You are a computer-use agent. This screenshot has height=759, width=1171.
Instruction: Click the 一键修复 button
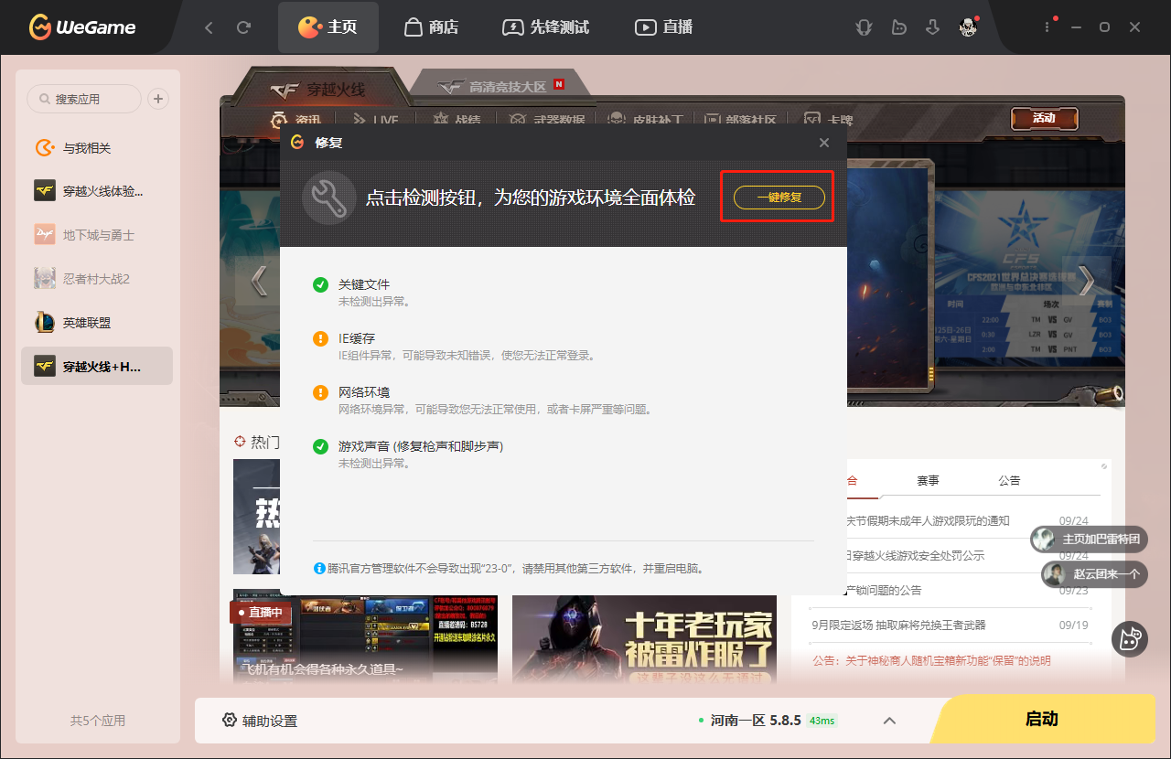779,197
